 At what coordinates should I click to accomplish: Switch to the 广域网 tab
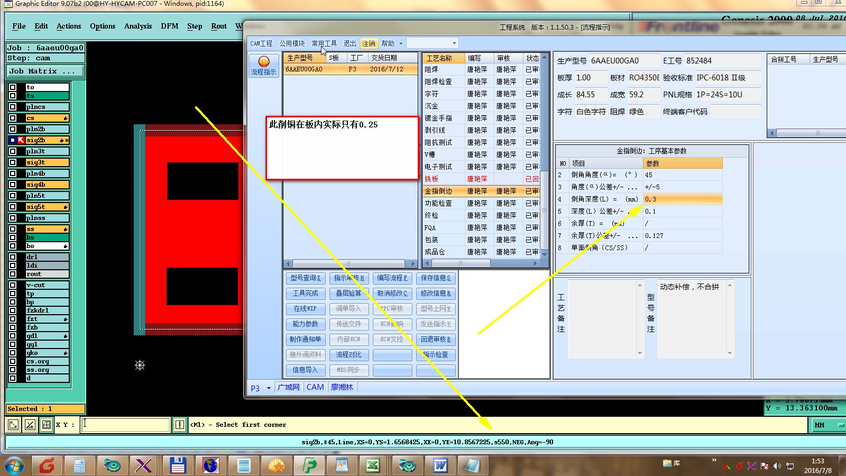tap(289, 387)
